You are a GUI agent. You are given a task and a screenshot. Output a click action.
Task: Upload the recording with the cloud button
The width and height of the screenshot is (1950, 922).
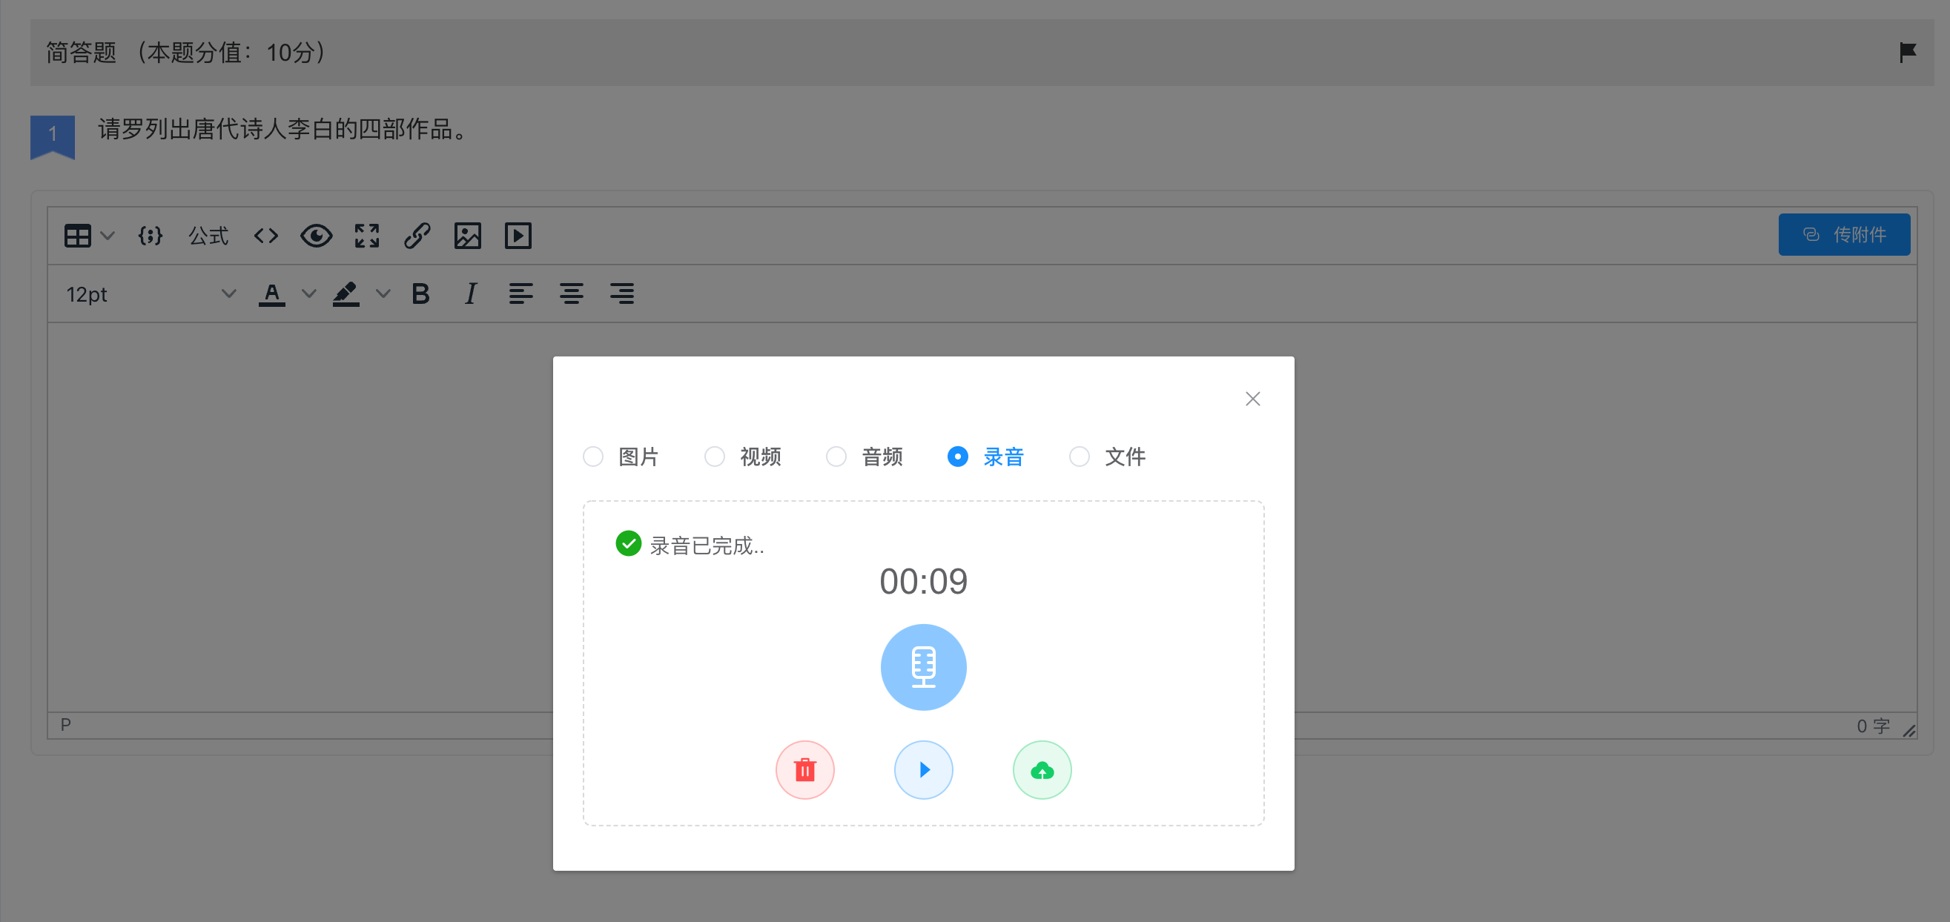coord(1042,770)
